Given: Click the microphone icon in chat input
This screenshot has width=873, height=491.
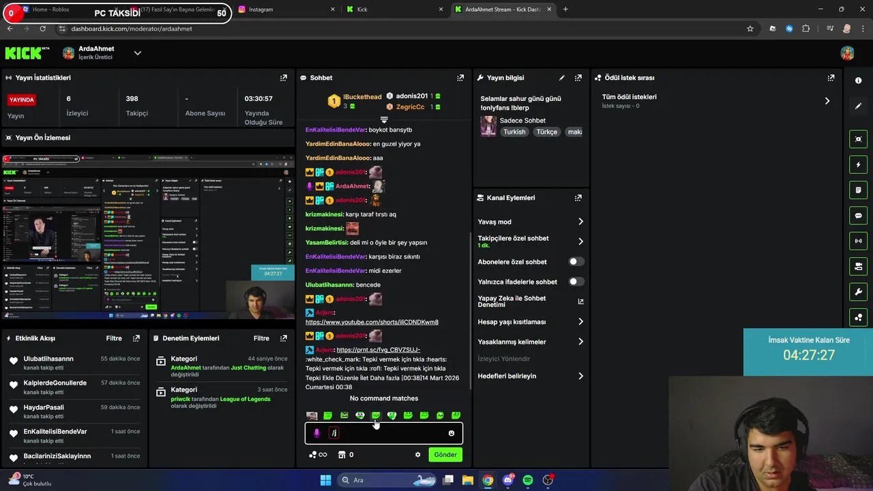Looking at the screenshot, I should (316, 433).
